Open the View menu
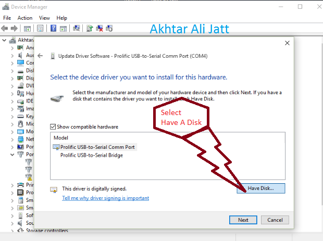This screenshot has width=323, height=241. 44,18
